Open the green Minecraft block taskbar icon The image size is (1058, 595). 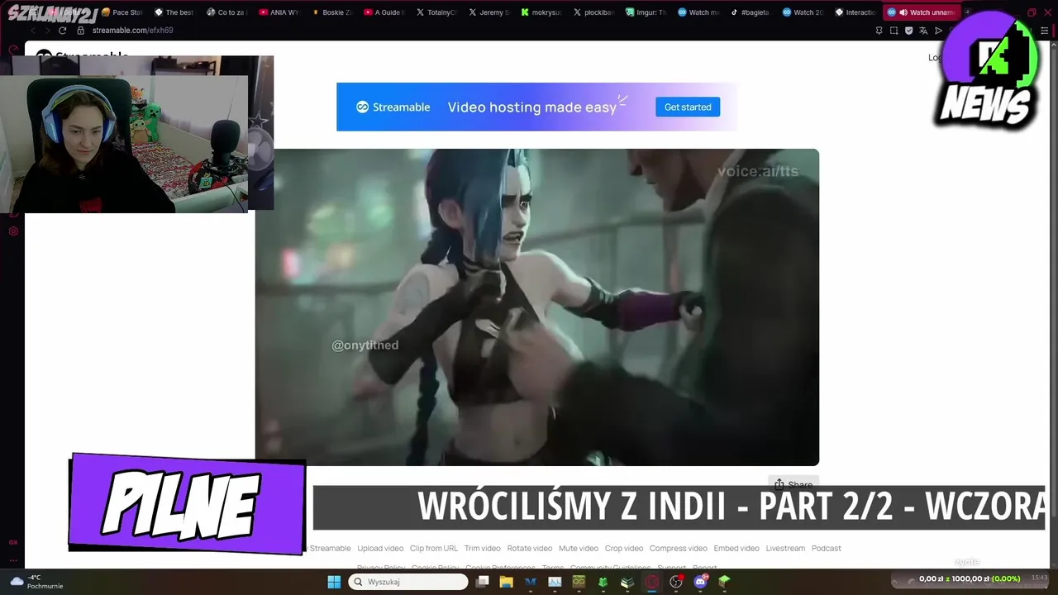(x=725, y=582)
